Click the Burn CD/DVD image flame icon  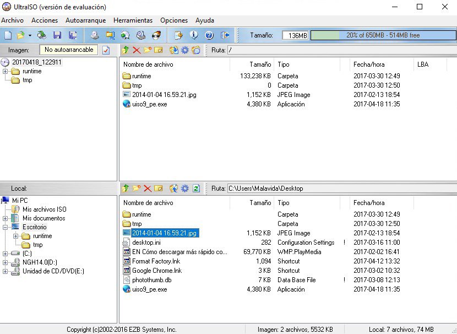point(156,35)
